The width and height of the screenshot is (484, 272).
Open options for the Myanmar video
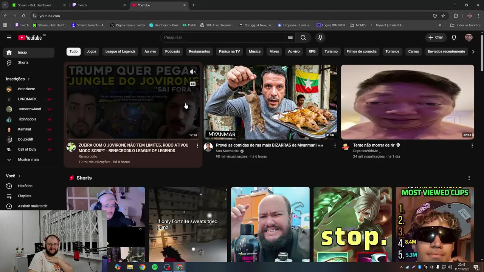pyautogui.click(x=335, y=145)
